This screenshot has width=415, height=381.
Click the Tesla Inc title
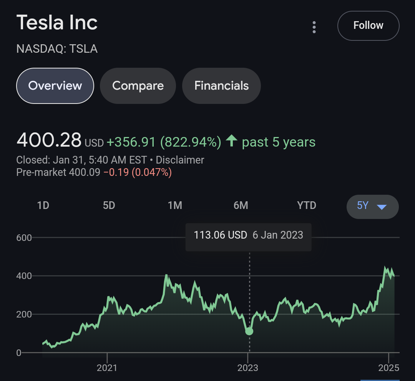coord(57,23)
